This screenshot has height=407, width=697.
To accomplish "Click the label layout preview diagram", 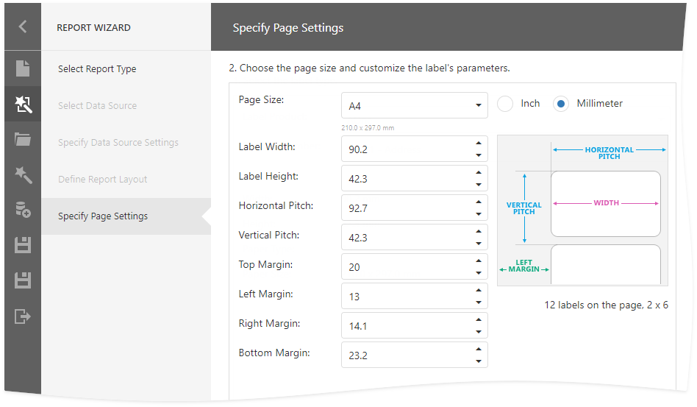I will pyautogui.click(x=582, y=210).
